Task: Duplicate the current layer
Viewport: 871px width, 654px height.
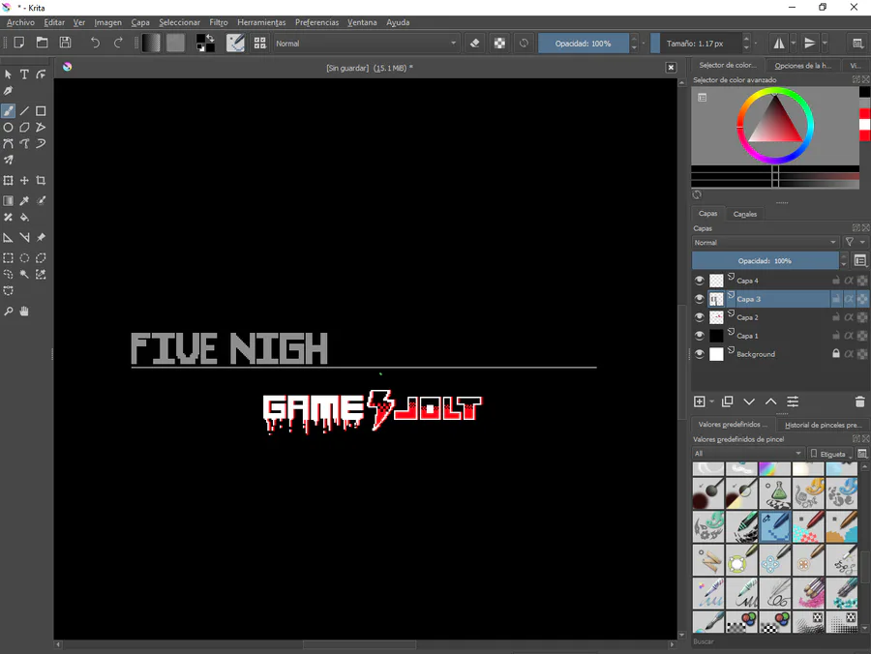Action: [x=727, y=401]
